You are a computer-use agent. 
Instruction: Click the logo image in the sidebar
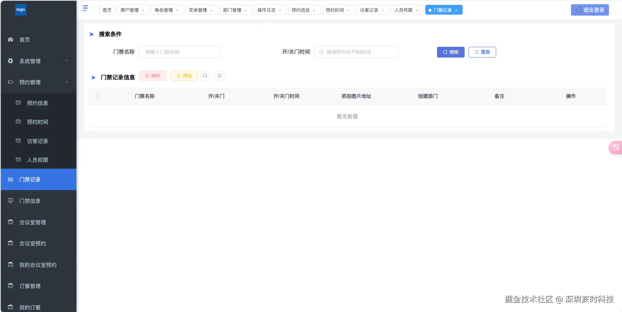point(20,10)
